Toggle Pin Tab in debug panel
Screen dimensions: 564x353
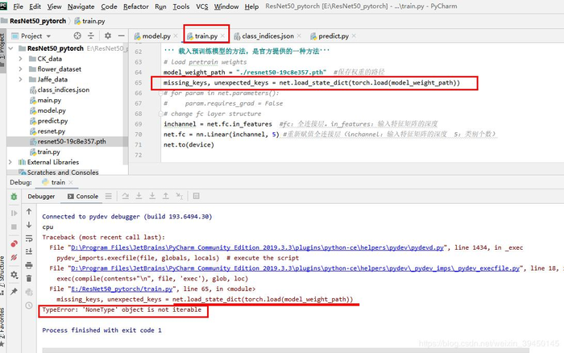pos(14,292)
